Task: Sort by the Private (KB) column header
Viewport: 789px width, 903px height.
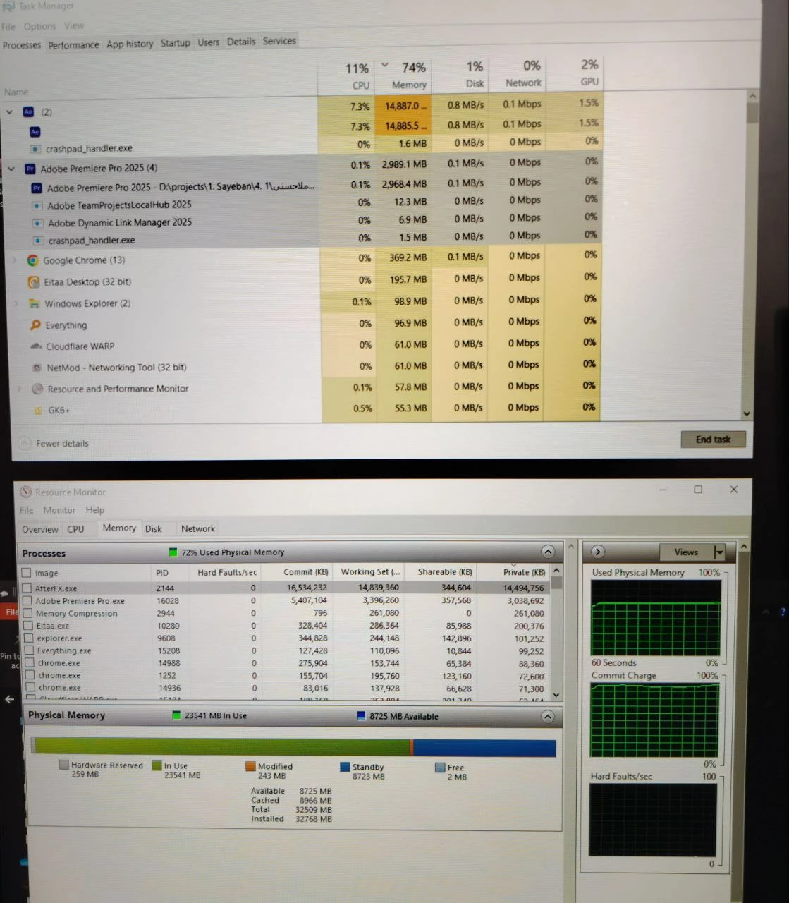Action: pos(516,572)
